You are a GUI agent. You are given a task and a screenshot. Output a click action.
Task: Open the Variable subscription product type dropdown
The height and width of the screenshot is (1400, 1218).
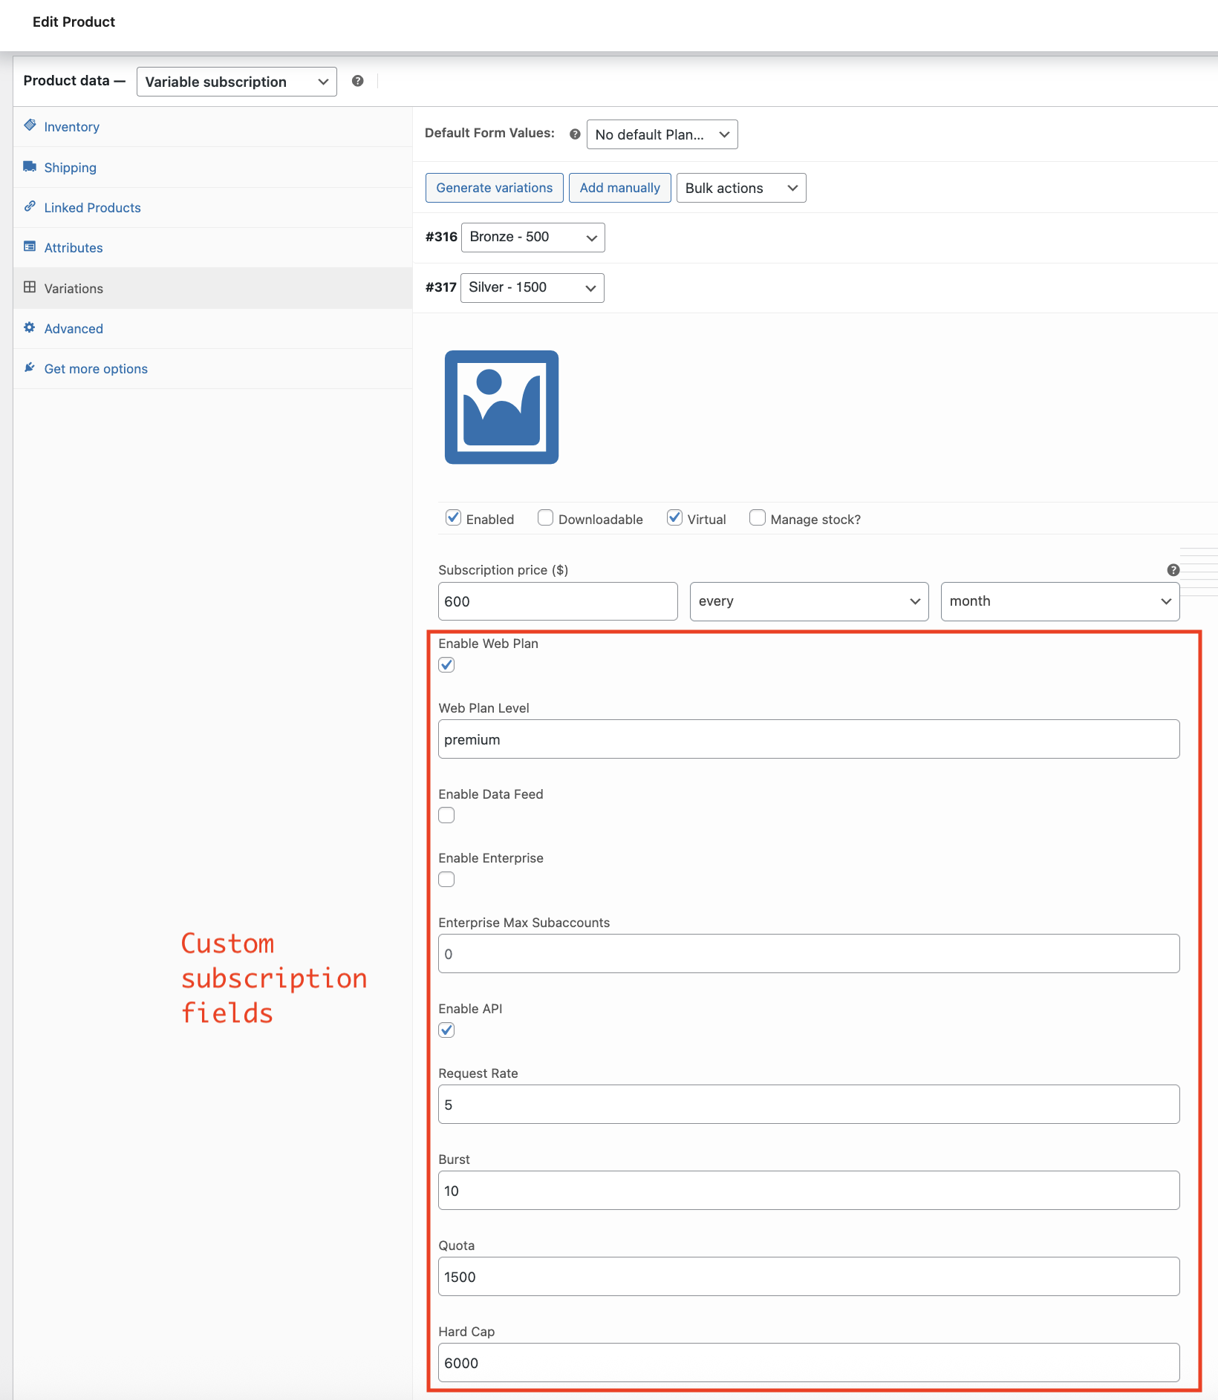pos(236,82)
